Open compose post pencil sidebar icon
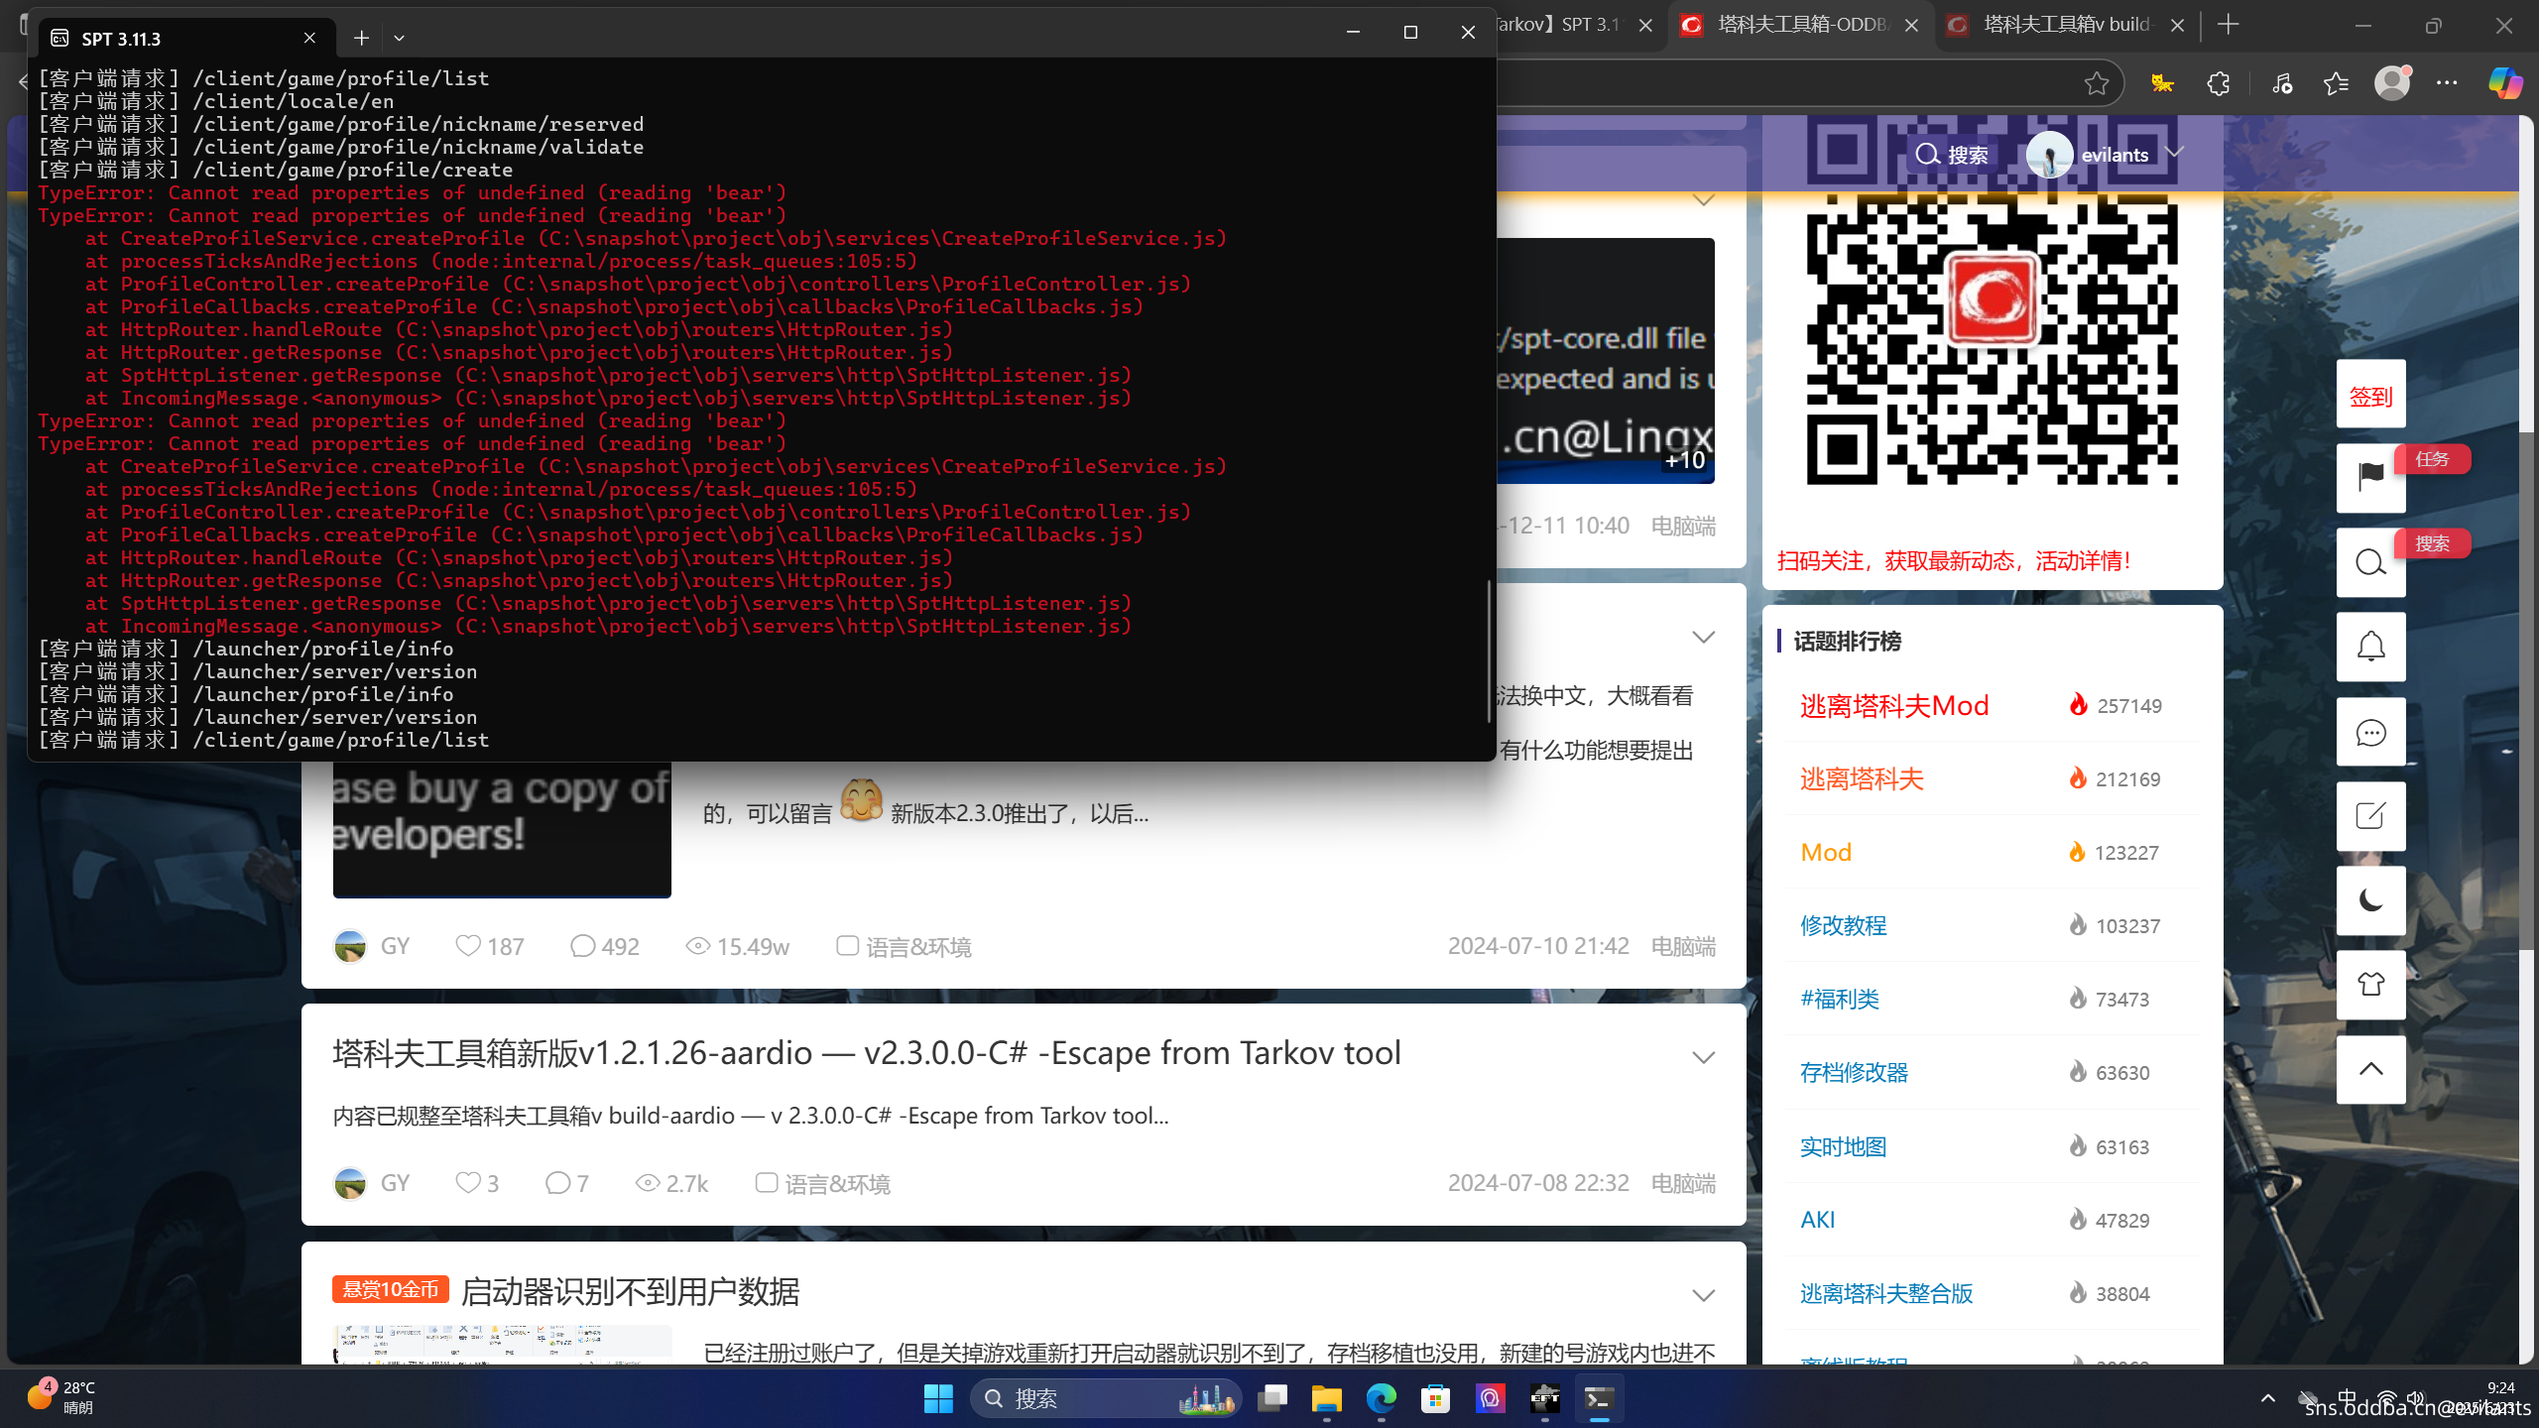Viewport: 2539px width, 1428px height. pyautogui.click(x=2370, y=816)
